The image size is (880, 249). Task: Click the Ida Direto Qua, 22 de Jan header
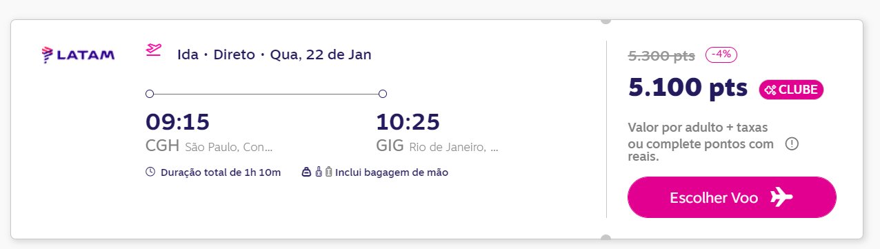pyautogui.click(x=274, y=54)
